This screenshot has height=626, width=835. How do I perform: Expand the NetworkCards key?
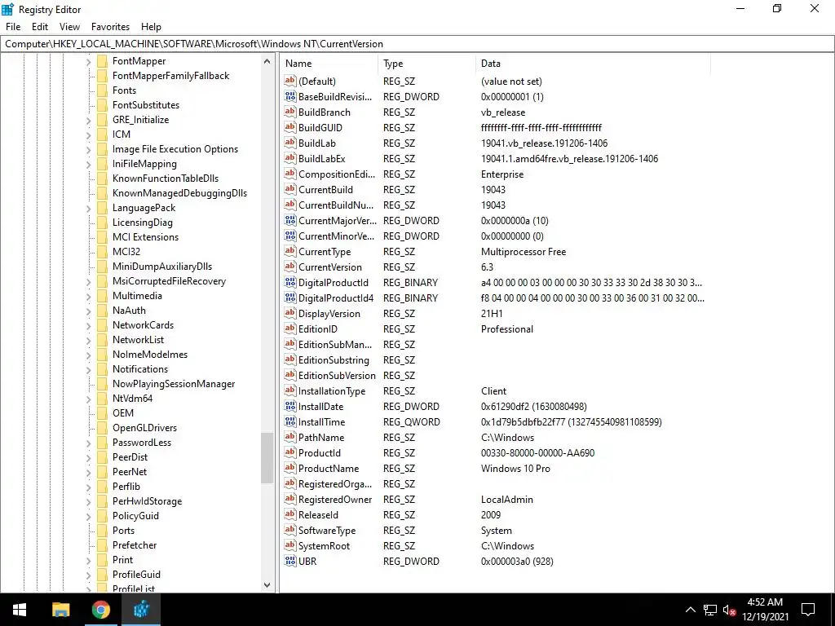point(88,326)
